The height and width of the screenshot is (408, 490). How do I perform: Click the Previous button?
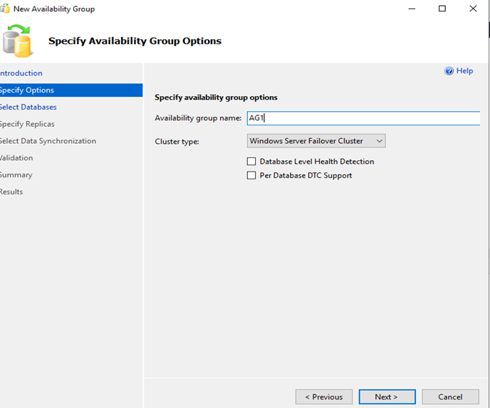point(324,397)
